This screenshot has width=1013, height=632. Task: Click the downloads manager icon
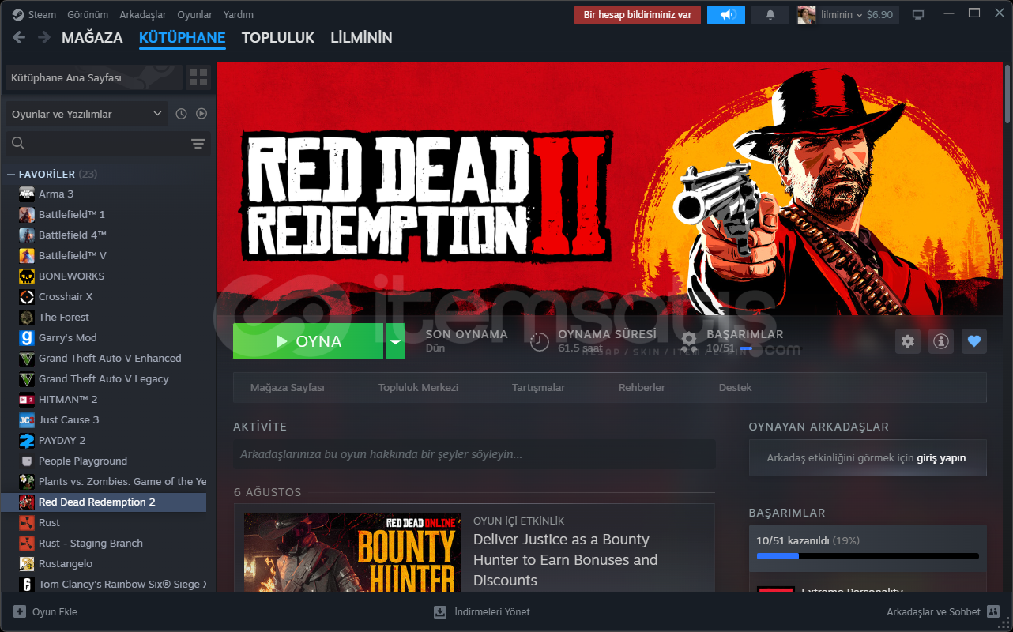440,611
